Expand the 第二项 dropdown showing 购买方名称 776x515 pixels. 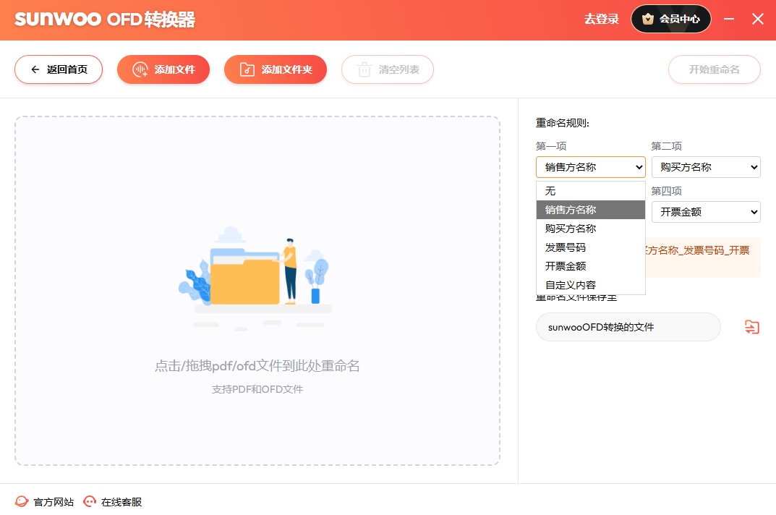pyautogui.click(x=705, y=167)
